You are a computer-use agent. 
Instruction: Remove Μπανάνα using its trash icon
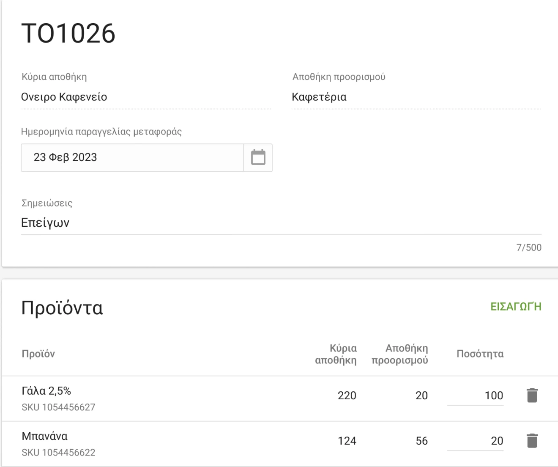click(532, 441)
